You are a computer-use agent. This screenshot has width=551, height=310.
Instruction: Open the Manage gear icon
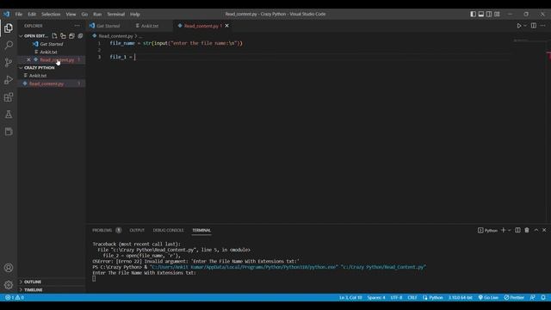9,285
